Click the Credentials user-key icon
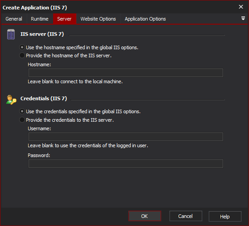The width and height of the screenshot is (249, 226). [11, 100]
